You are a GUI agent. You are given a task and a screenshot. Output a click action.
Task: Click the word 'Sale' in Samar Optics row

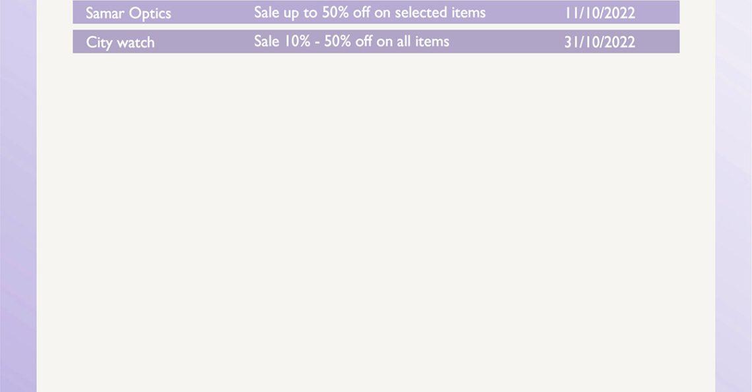click(x=266, y=13)
